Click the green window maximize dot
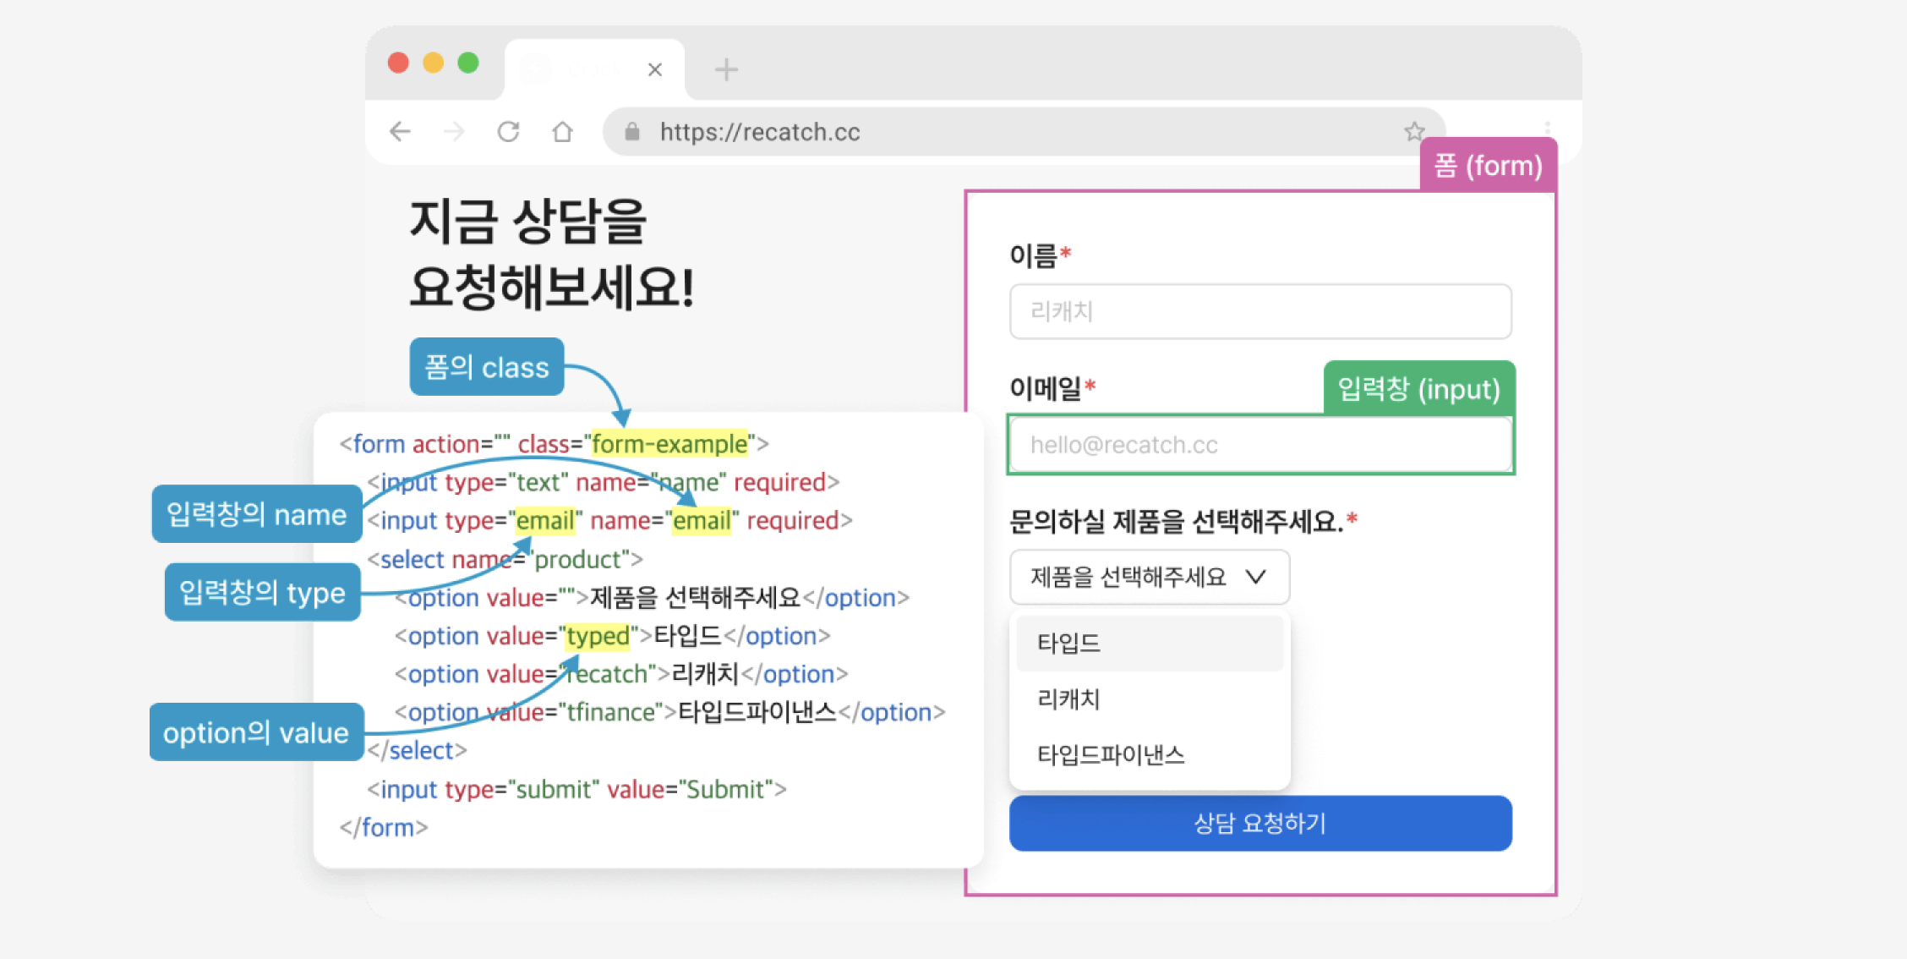This screenshot has height=959, width=1907. click(468, 63)
